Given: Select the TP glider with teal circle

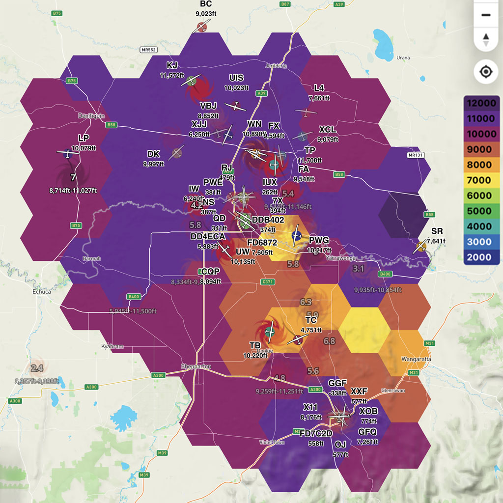Looking at the screenshot, I should point(275,165).
